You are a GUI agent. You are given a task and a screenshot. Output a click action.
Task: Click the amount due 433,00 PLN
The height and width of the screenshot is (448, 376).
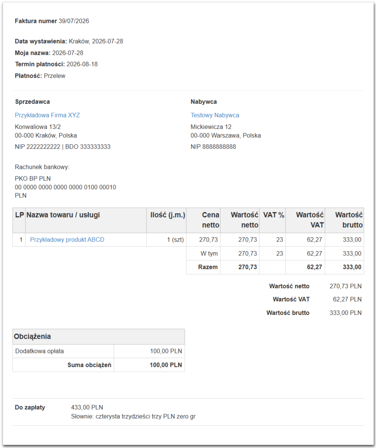pyautogui.click(x=87, y=407)
